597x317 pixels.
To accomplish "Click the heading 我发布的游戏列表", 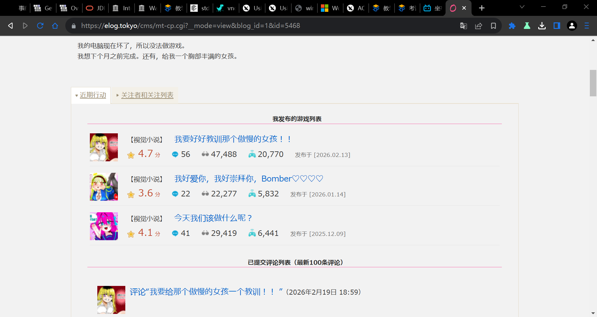I will (297, 119).
